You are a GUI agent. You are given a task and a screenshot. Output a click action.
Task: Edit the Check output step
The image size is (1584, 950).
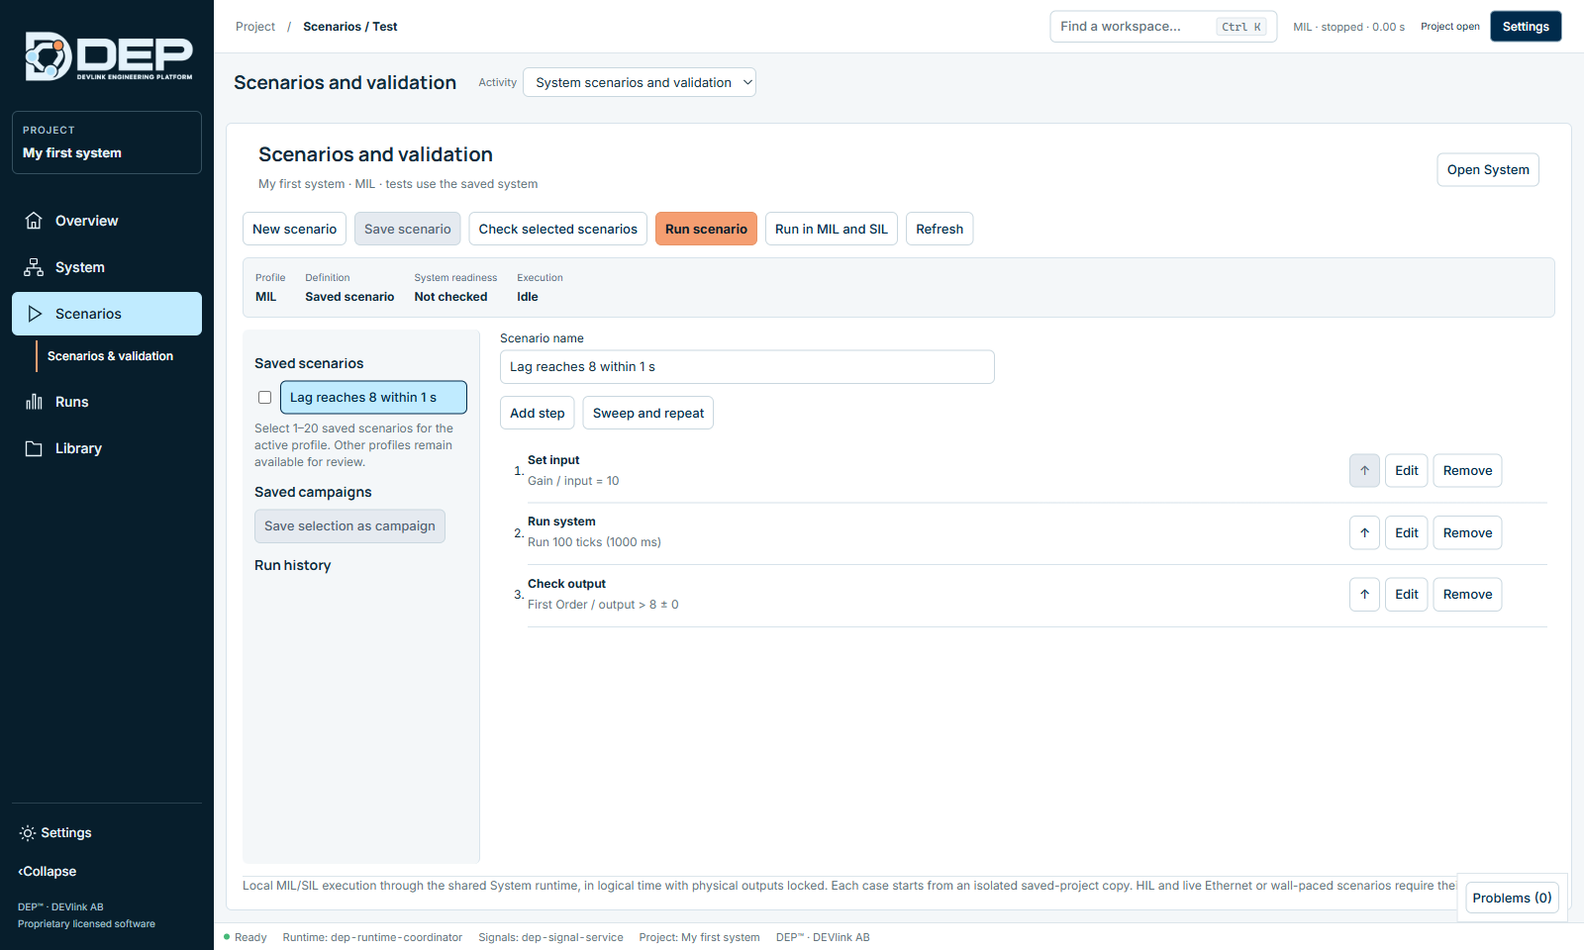1406,595
